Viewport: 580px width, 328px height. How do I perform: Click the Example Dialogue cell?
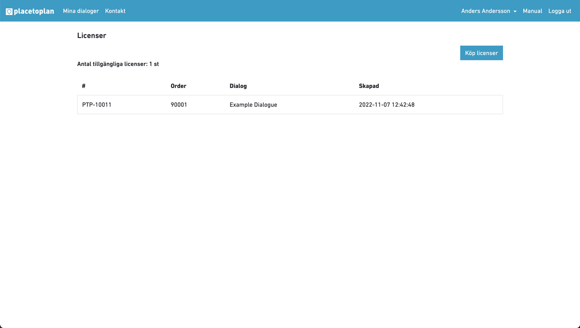[x=253, y=105]
